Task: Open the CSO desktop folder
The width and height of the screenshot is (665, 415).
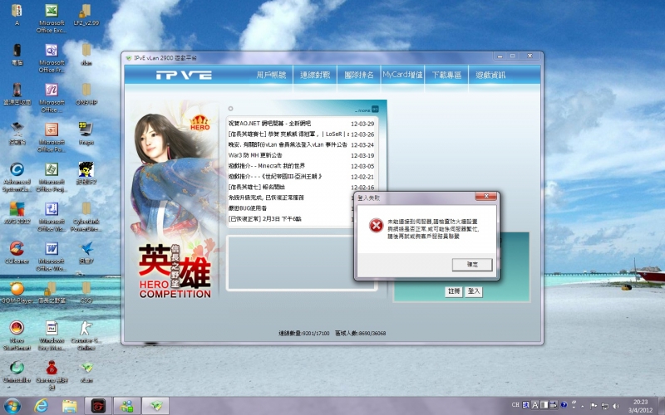Action: click(x=86, y=292)
